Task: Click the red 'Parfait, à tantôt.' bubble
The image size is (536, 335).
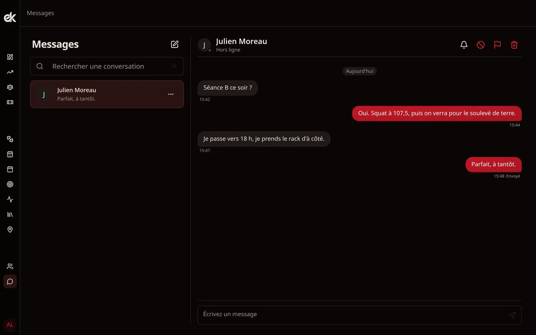Action: (x=493, y=164)
